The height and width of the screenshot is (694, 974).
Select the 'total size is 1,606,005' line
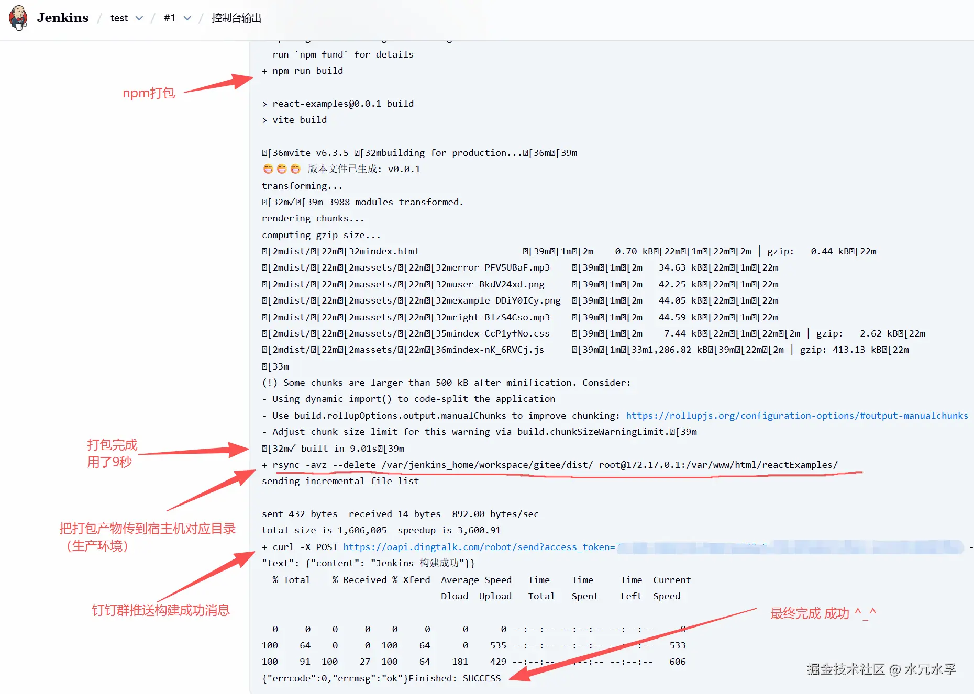(x=381, y=530)
